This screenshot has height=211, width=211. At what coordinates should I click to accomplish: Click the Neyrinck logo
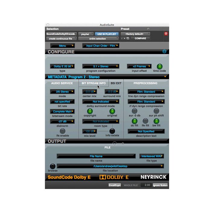point(153,177)
